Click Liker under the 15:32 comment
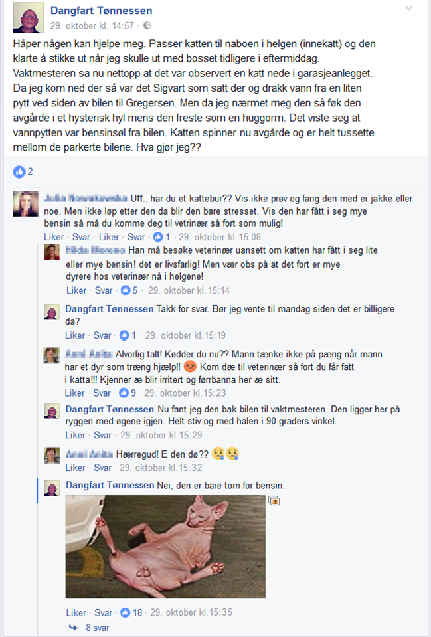Viewport: 431px width, 637px height. tap(76, 468)
